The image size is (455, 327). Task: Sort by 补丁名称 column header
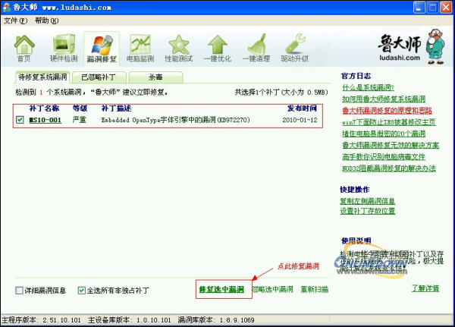[x=44, y=108]
